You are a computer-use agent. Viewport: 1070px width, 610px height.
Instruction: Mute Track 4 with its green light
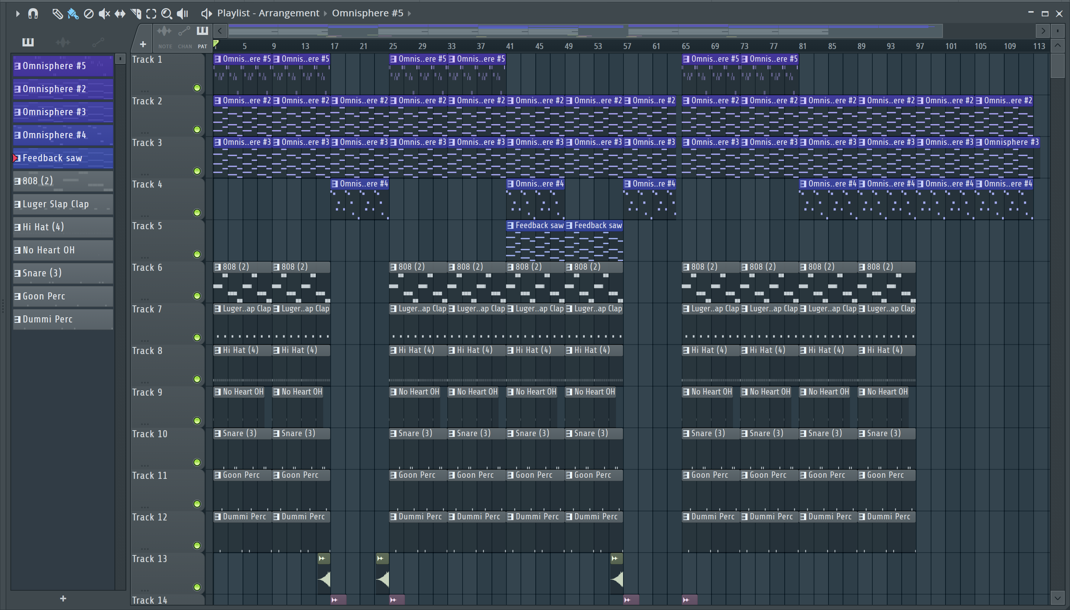(197, 213)
